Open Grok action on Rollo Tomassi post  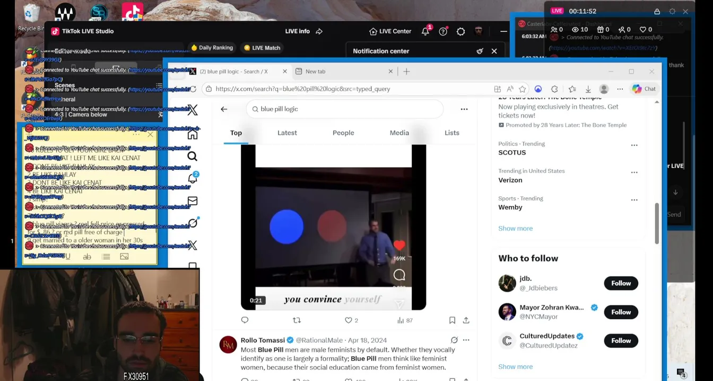454,340
